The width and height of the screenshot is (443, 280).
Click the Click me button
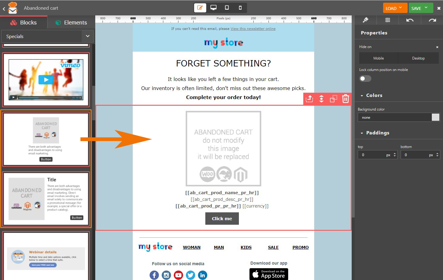[x=222, y=218]
